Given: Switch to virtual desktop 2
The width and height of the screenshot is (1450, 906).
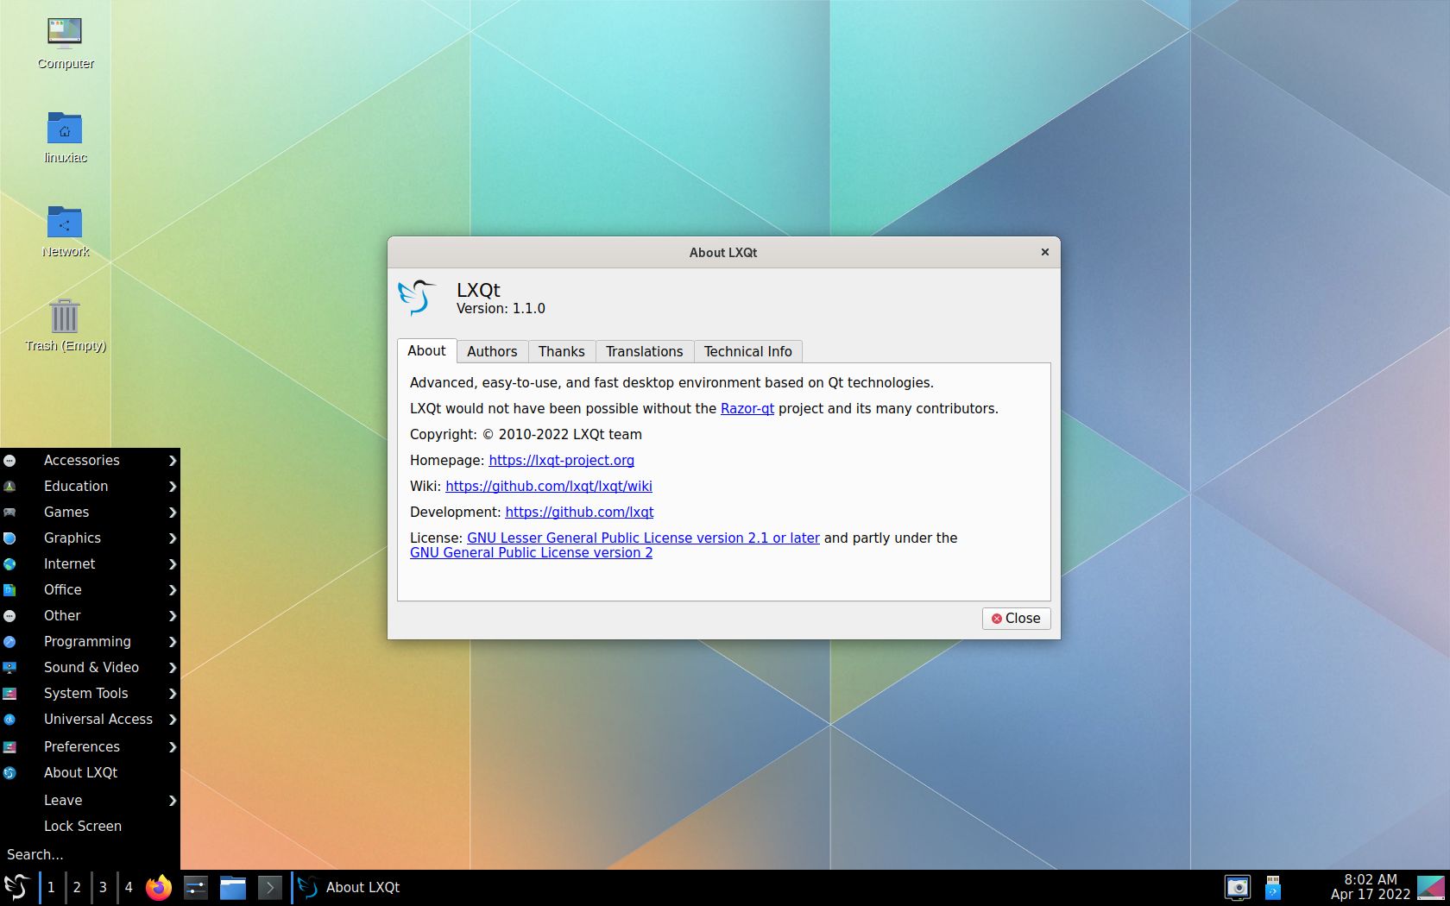Looking at the screenshot, I should coord(77,887).
